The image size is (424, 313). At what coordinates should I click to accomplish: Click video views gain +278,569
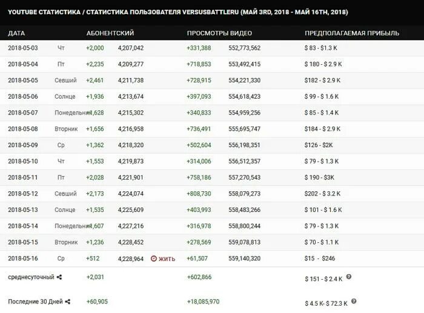(199, 242)
